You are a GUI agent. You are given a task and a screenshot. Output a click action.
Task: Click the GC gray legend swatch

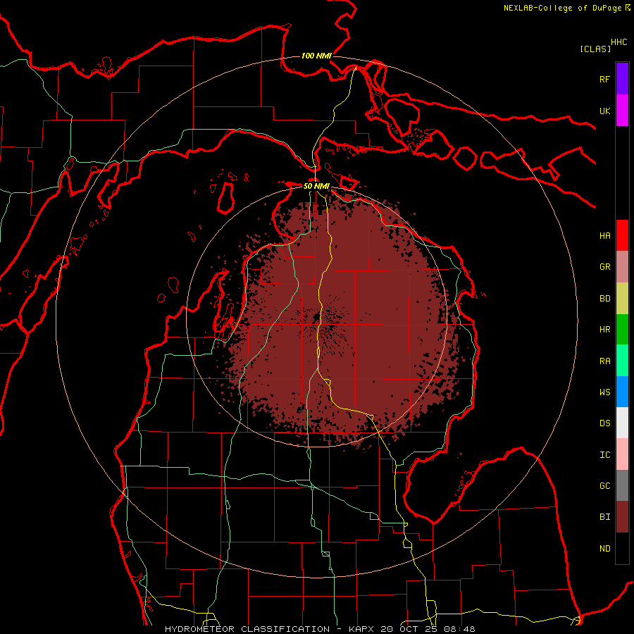[x=622, y=485]
